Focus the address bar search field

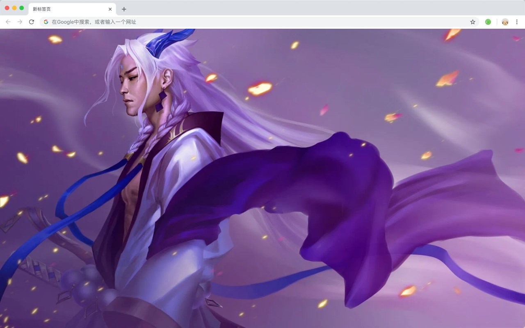[x=259, y=22]
